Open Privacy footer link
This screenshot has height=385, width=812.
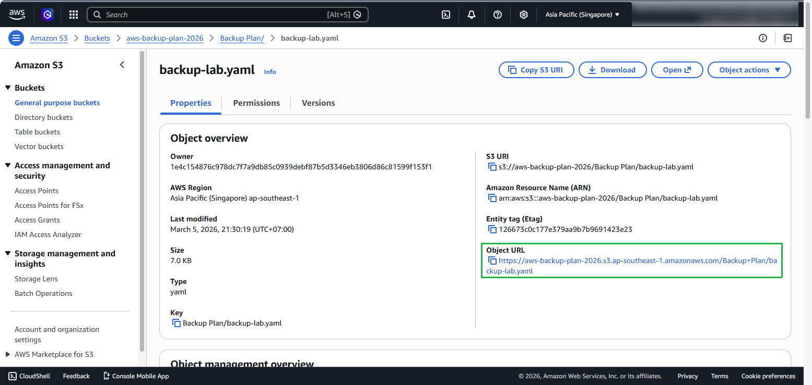688,376
